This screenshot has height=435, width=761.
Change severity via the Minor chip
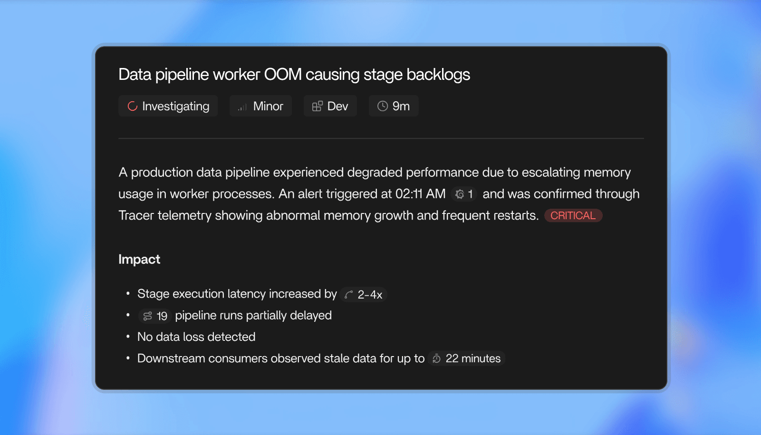pyautogui.click(x=260, y=106)
